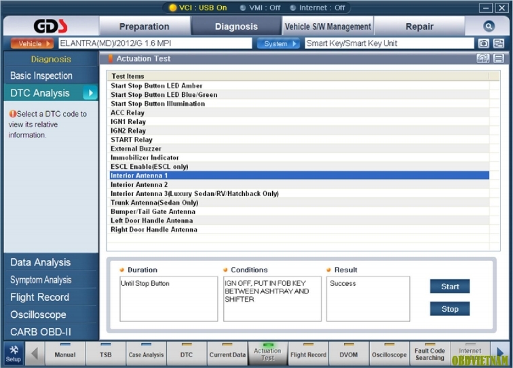
Task: Open Oscilloscope section in sidebar
Action: point(51,314)
